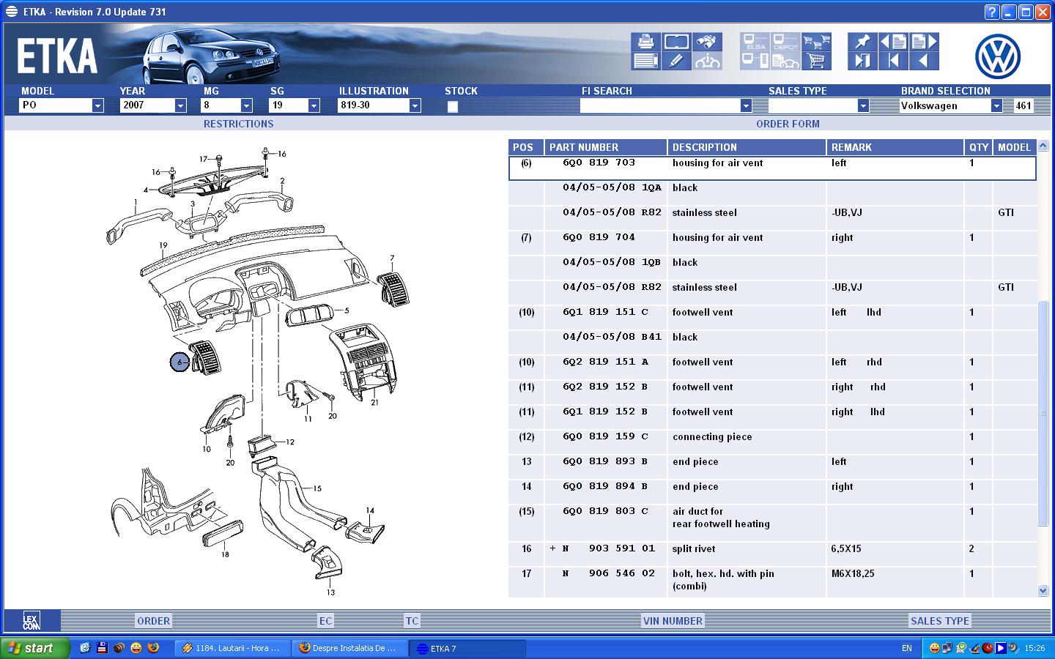Open the help question mark button

tap(991, 12)
